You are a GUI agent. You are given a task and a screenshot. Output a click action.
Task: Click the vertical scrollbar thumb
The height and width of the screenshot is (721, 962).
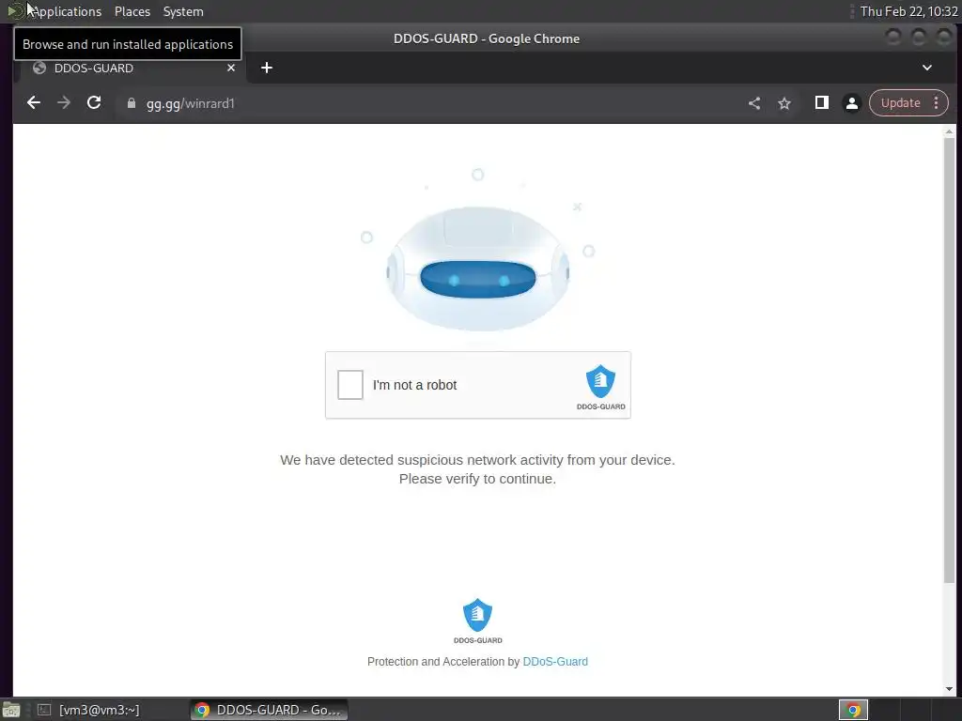[x=949, y=360]
